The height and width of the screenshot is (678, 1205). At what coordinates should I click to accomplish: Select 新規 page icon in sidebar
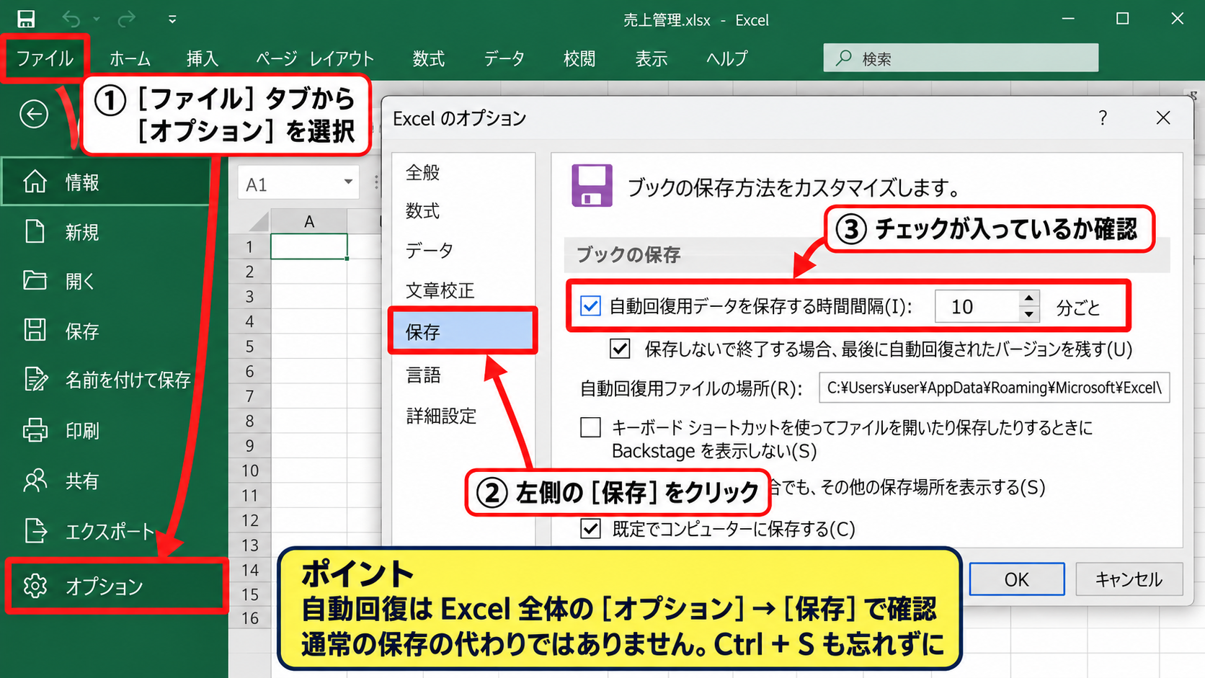[34, 231]
